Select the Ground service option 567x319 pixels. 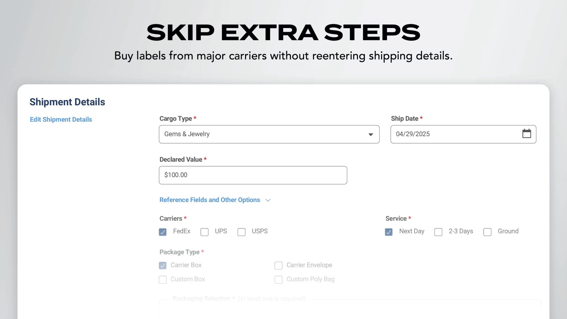tap(487, 232)
